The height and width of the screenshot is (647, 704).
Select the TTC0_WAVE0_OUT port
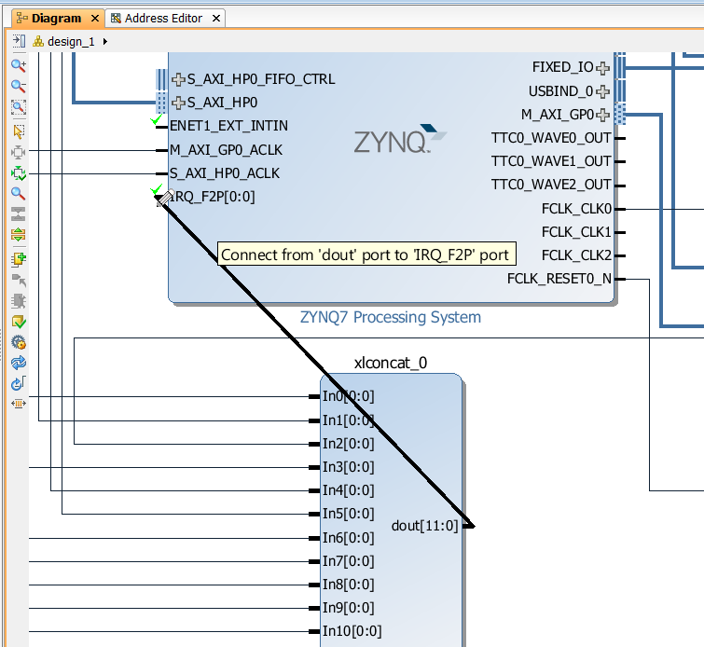coord(551,138)
